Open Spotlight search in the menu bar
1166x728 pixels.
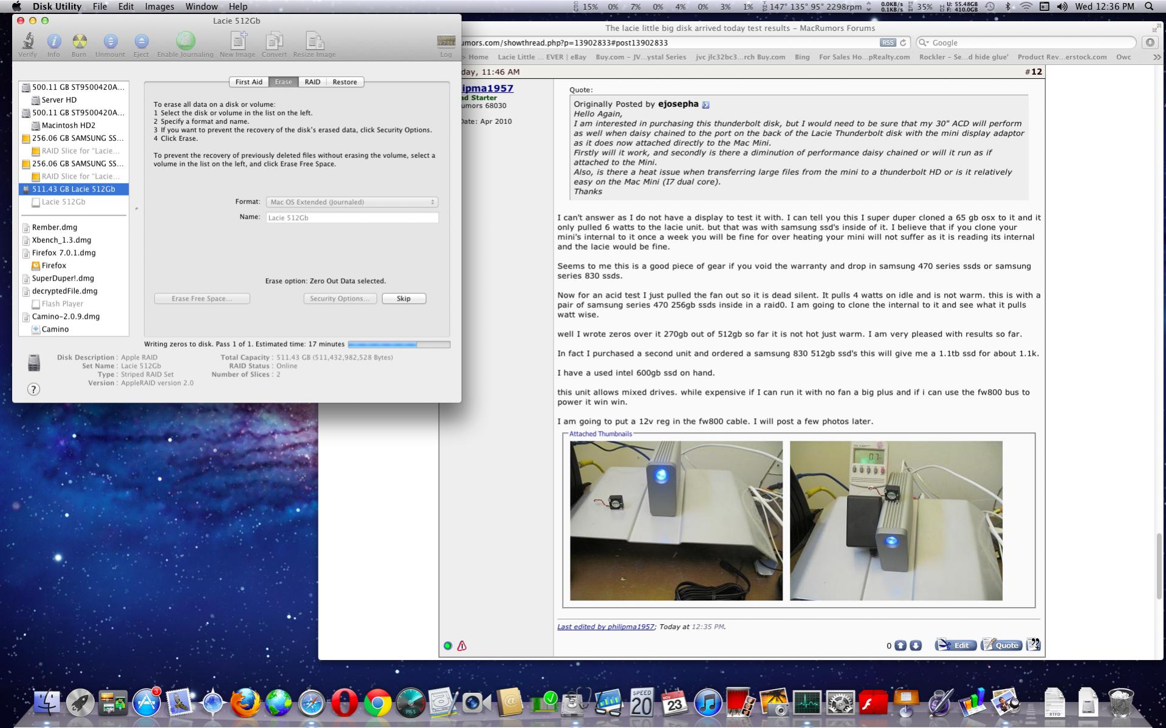1149,7
